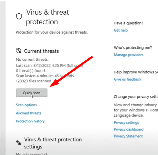Open Allowed threats
158x155 pixels.
[x=29, y=113]
